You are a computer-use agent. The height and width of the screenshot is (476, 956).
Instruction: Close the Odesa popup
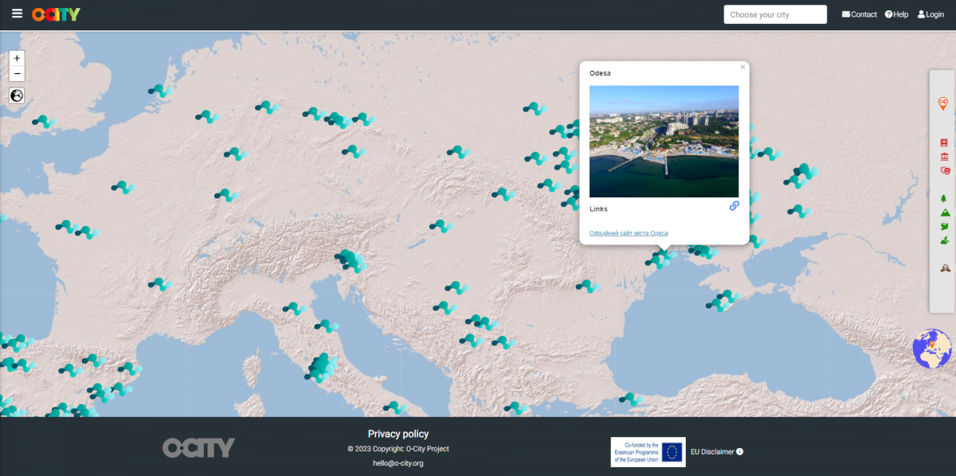point(742,67)
